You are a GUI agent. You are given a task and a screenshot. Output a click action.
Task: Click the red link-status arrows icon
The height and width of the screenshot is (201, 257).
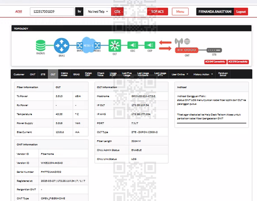point(165,45)
